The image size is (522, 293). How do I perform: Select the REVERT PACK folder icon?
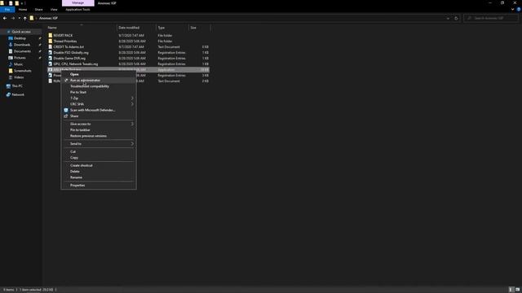click(51, 36)
